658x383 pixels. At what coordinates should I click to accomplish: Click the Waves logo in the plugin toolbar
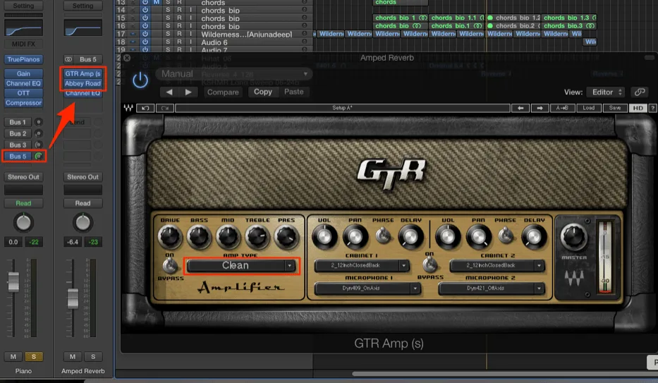[128, 108]
